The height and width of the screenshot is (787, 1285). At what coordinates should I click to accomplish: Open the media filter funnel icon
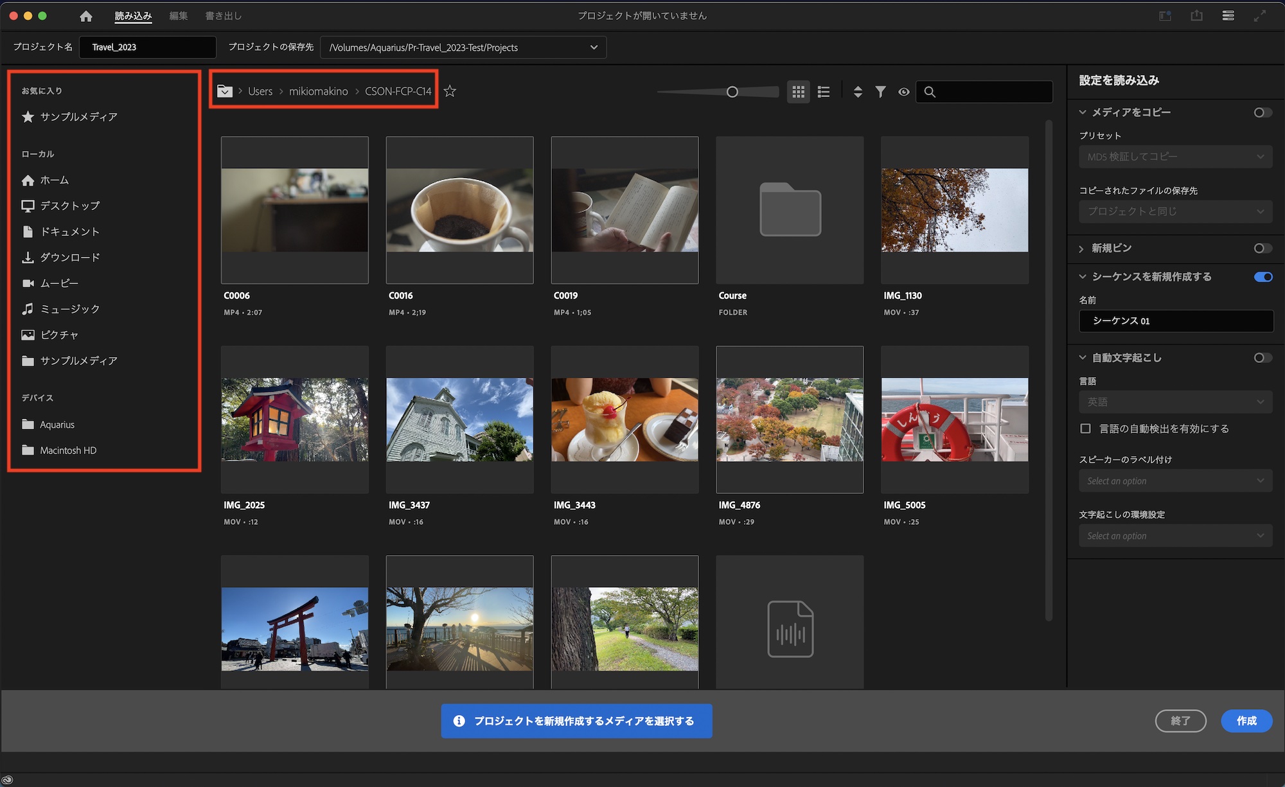pyautogui.click(x=881, y=92)
